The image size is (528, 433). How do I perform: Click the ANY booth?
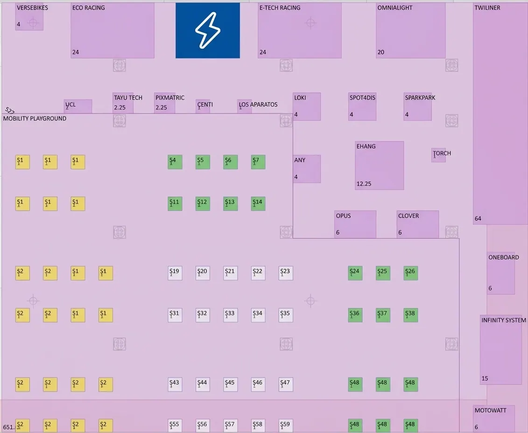(x=307, y=169)
